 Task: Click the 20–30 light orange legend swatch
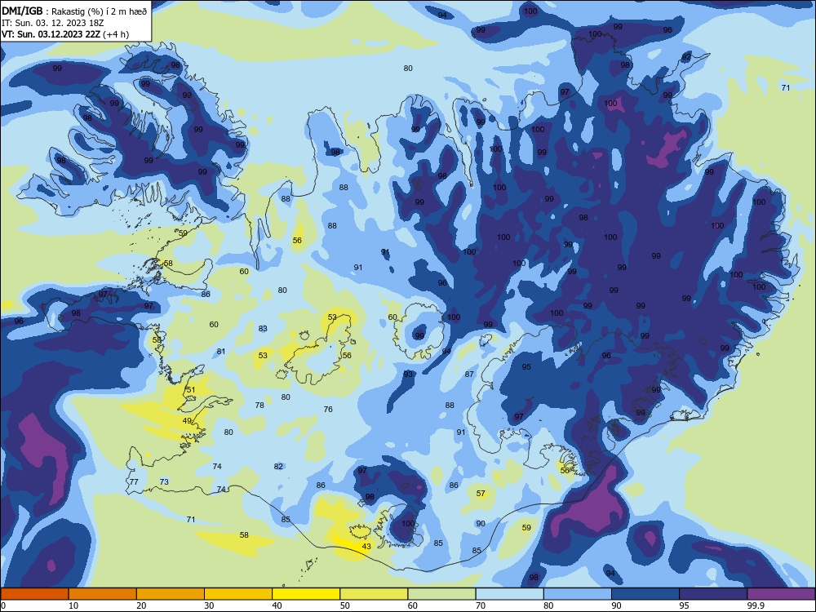(x=171, y=594)
